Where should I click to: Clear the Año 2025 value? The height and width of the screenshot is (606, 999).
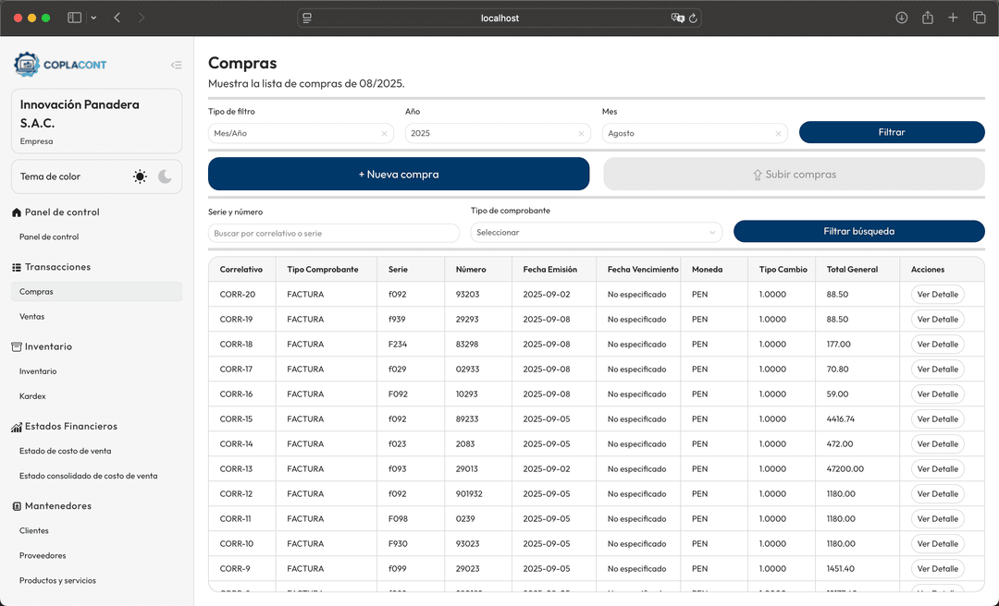tap(581, 134)
